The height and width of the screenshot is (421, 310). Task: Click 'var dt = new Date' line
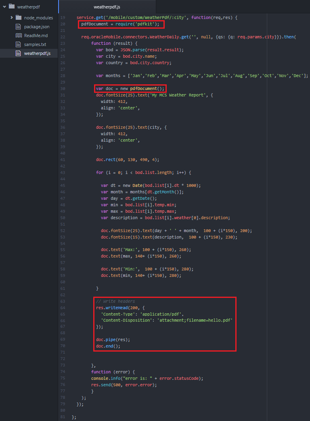[151, 186]
